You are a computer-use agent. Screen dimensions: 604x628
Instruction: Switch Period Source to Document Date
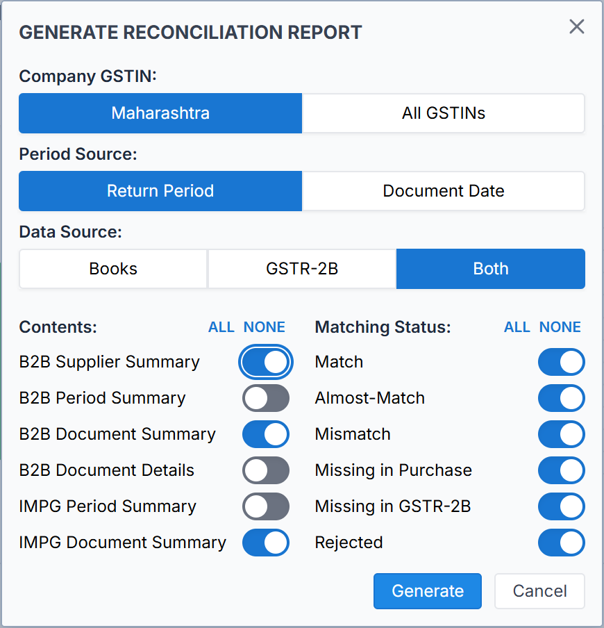point(444,191)
